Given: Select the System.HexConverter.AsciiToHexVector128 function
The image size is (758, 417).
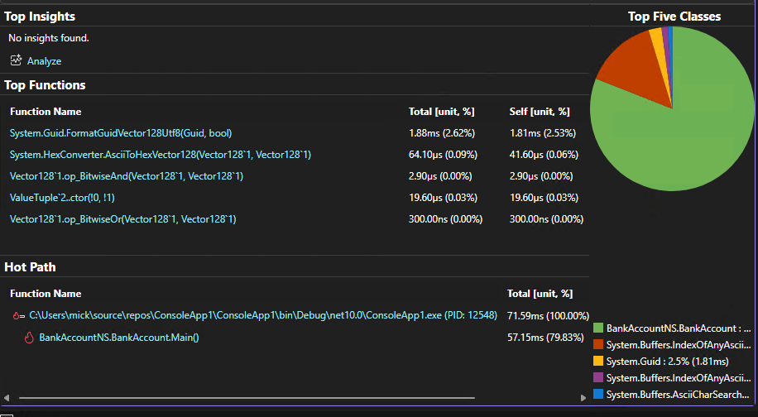Looking at the screenshot, I should pos(160,155).
